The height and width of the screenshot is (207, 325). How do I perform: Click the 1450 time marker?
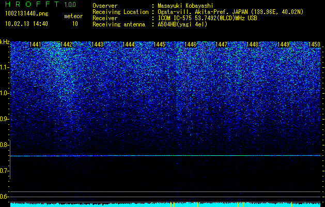[315, 45]
